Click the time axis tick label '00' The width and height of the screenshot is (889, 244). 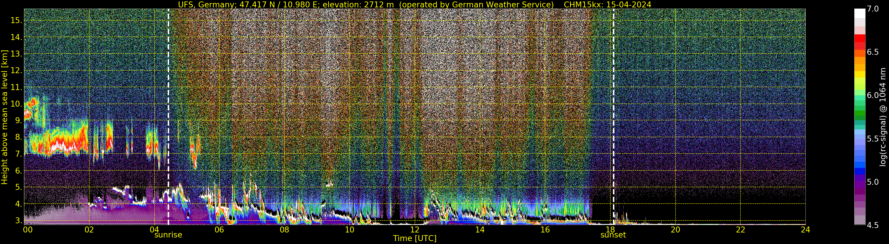point(28,229)
